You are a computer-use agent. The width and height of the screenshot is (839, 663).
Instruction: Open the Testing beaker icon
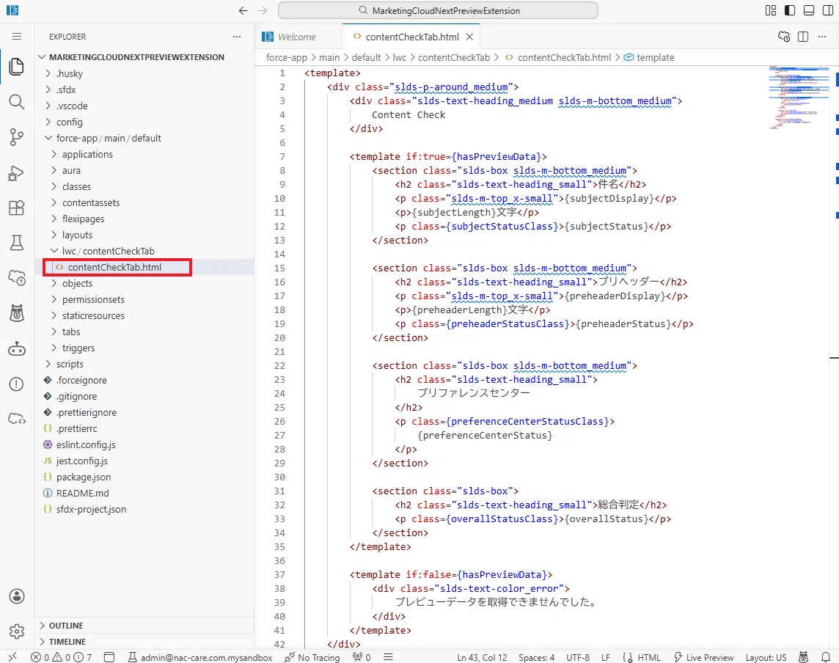[17, 243]
